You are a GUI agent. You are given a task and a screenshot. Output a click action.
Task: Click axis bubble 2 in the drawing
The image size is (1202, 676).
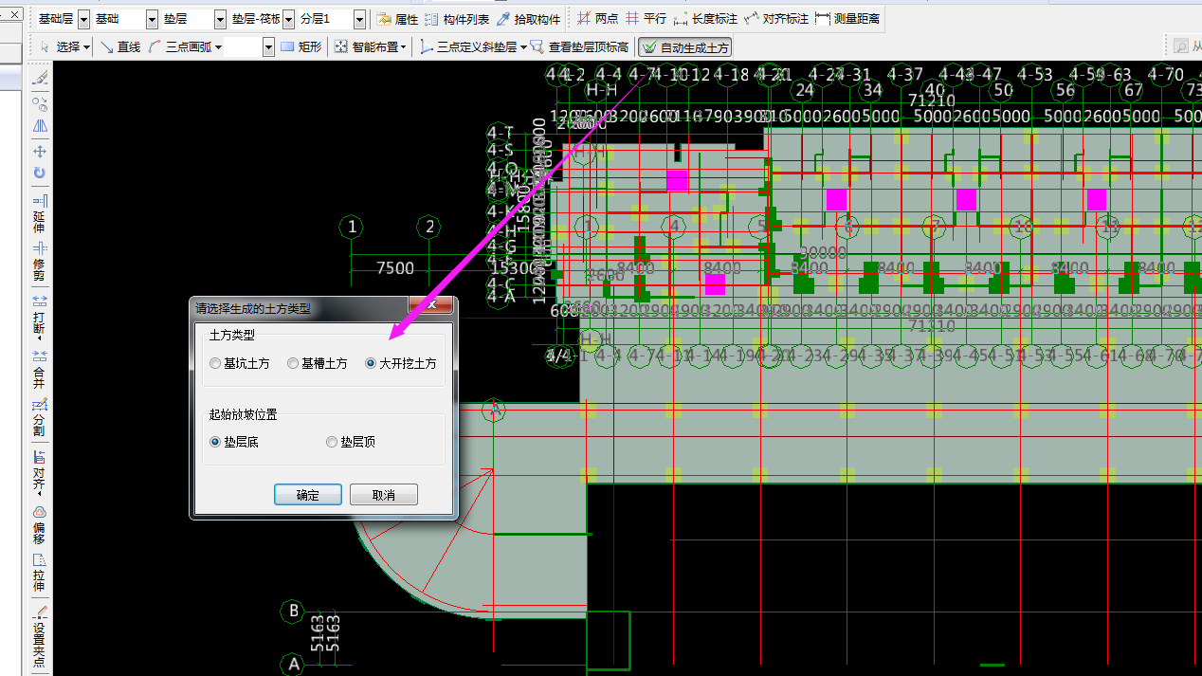(430, 227)
